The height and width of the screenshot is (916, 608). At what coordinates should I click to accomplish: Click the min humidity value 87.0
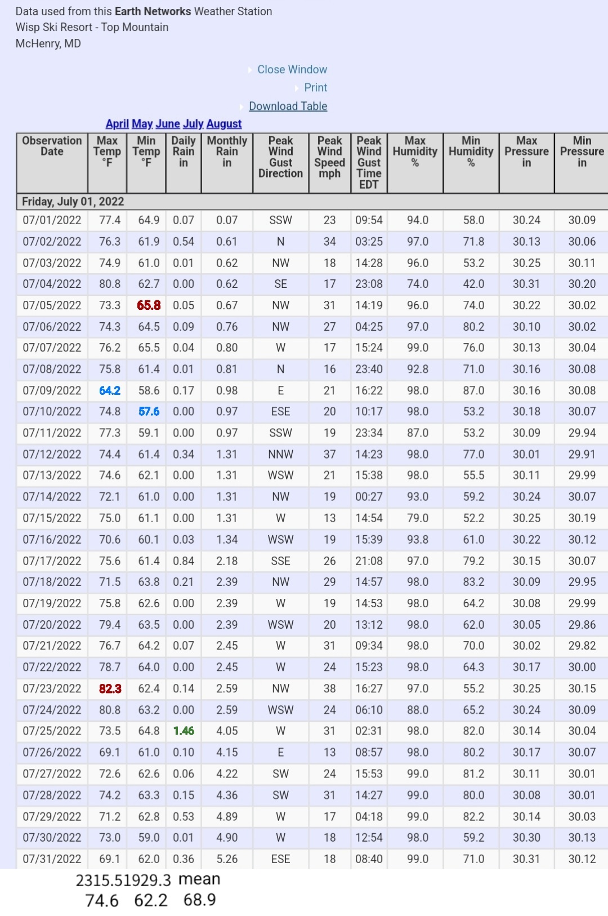[x=473, y=390]
